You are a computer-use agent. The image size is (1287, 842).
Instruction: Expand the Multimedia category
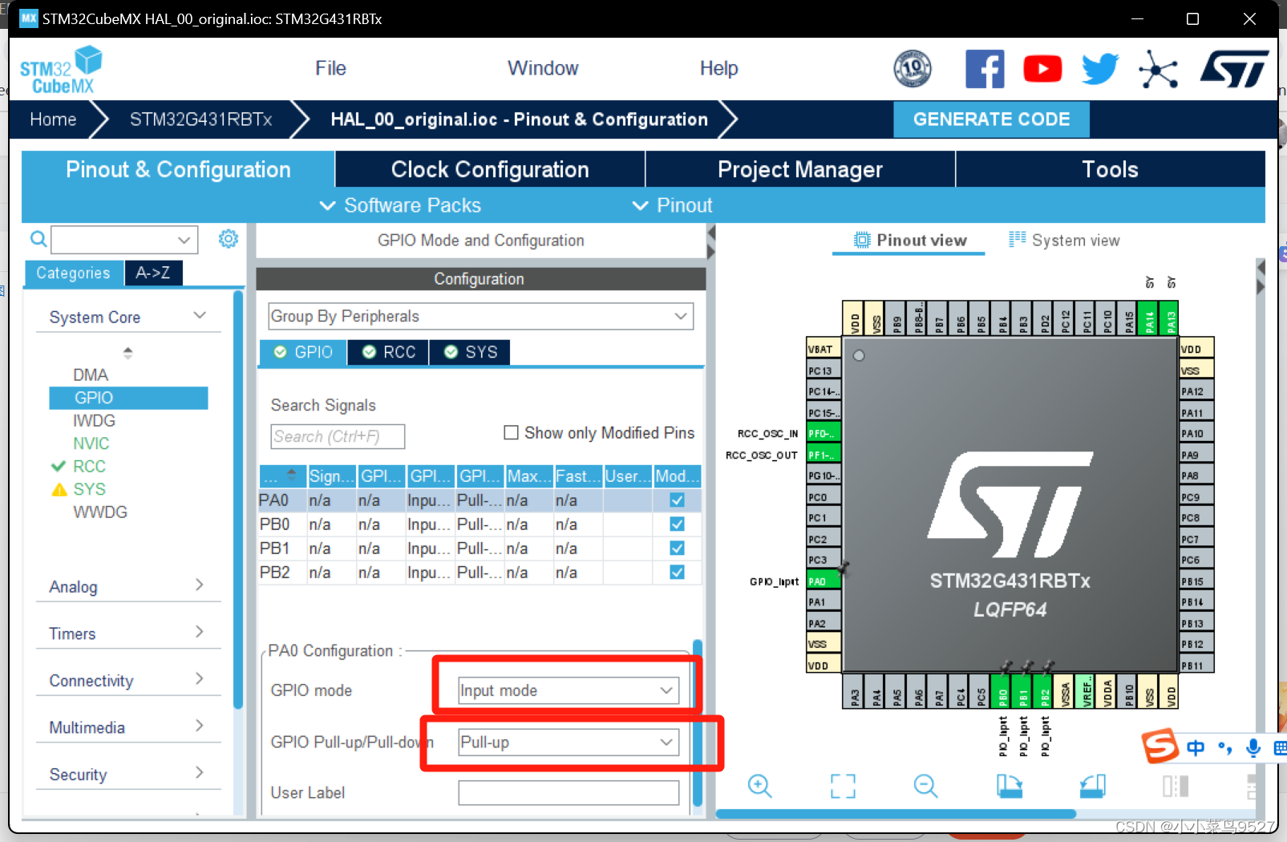[x=200, y=726]
